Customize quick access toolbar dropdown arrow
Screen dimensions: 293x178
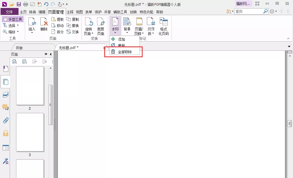click(x=67, y=4)
